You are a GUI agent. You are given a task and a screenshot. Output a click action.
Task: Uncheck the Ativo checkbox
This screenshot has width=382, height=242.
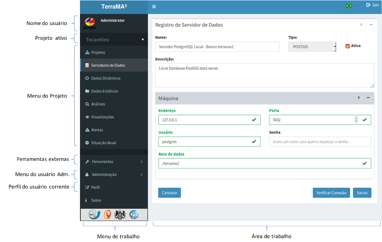point(348,46)
